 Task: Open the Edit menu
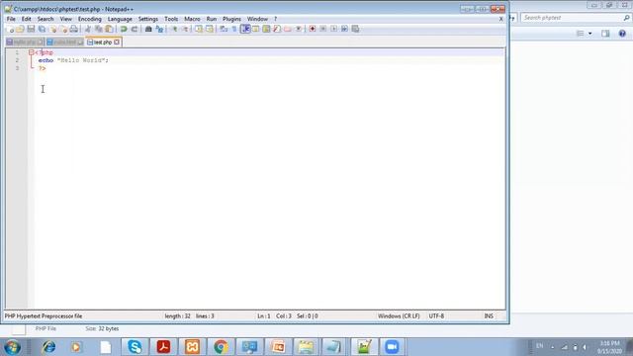27,19
